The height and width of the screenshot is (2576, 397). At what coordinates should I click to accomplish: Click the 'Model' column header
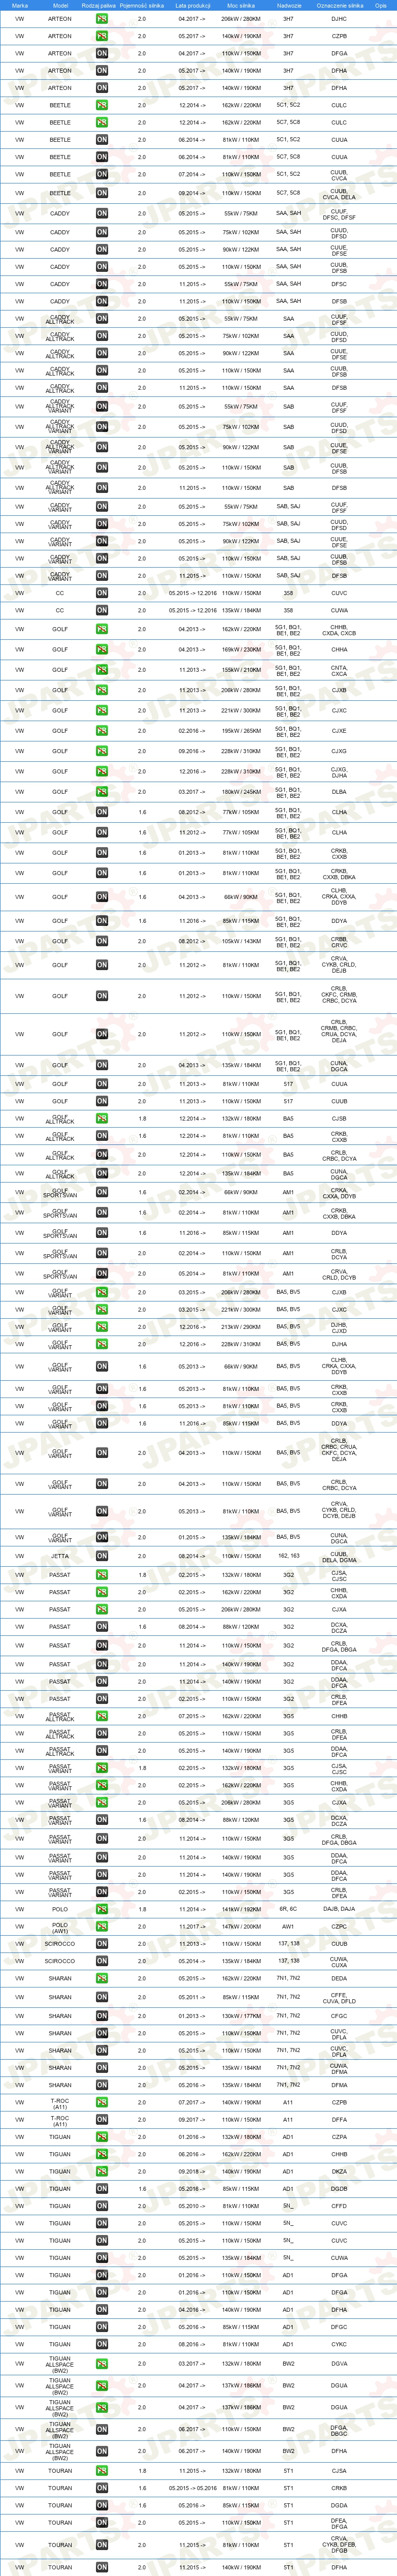click(60, 5)
